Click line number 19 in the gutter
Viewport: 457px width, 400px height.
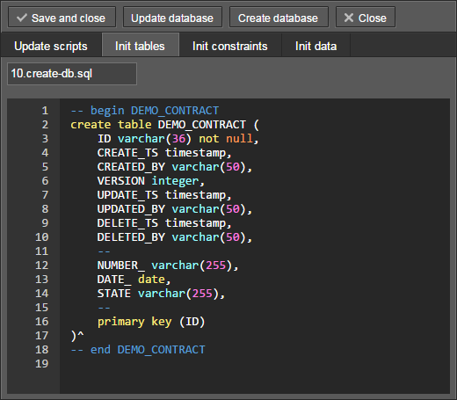[41, 364]
